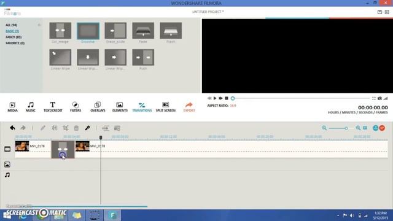Click the picture-in-picture track icon
393x221 pixels.
point(7,165)
